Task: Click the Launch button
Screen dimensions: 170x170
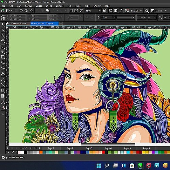Action: [x=159, y=11]
